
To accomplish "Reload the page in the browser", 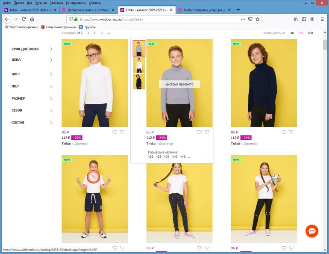I will point(24,19).
